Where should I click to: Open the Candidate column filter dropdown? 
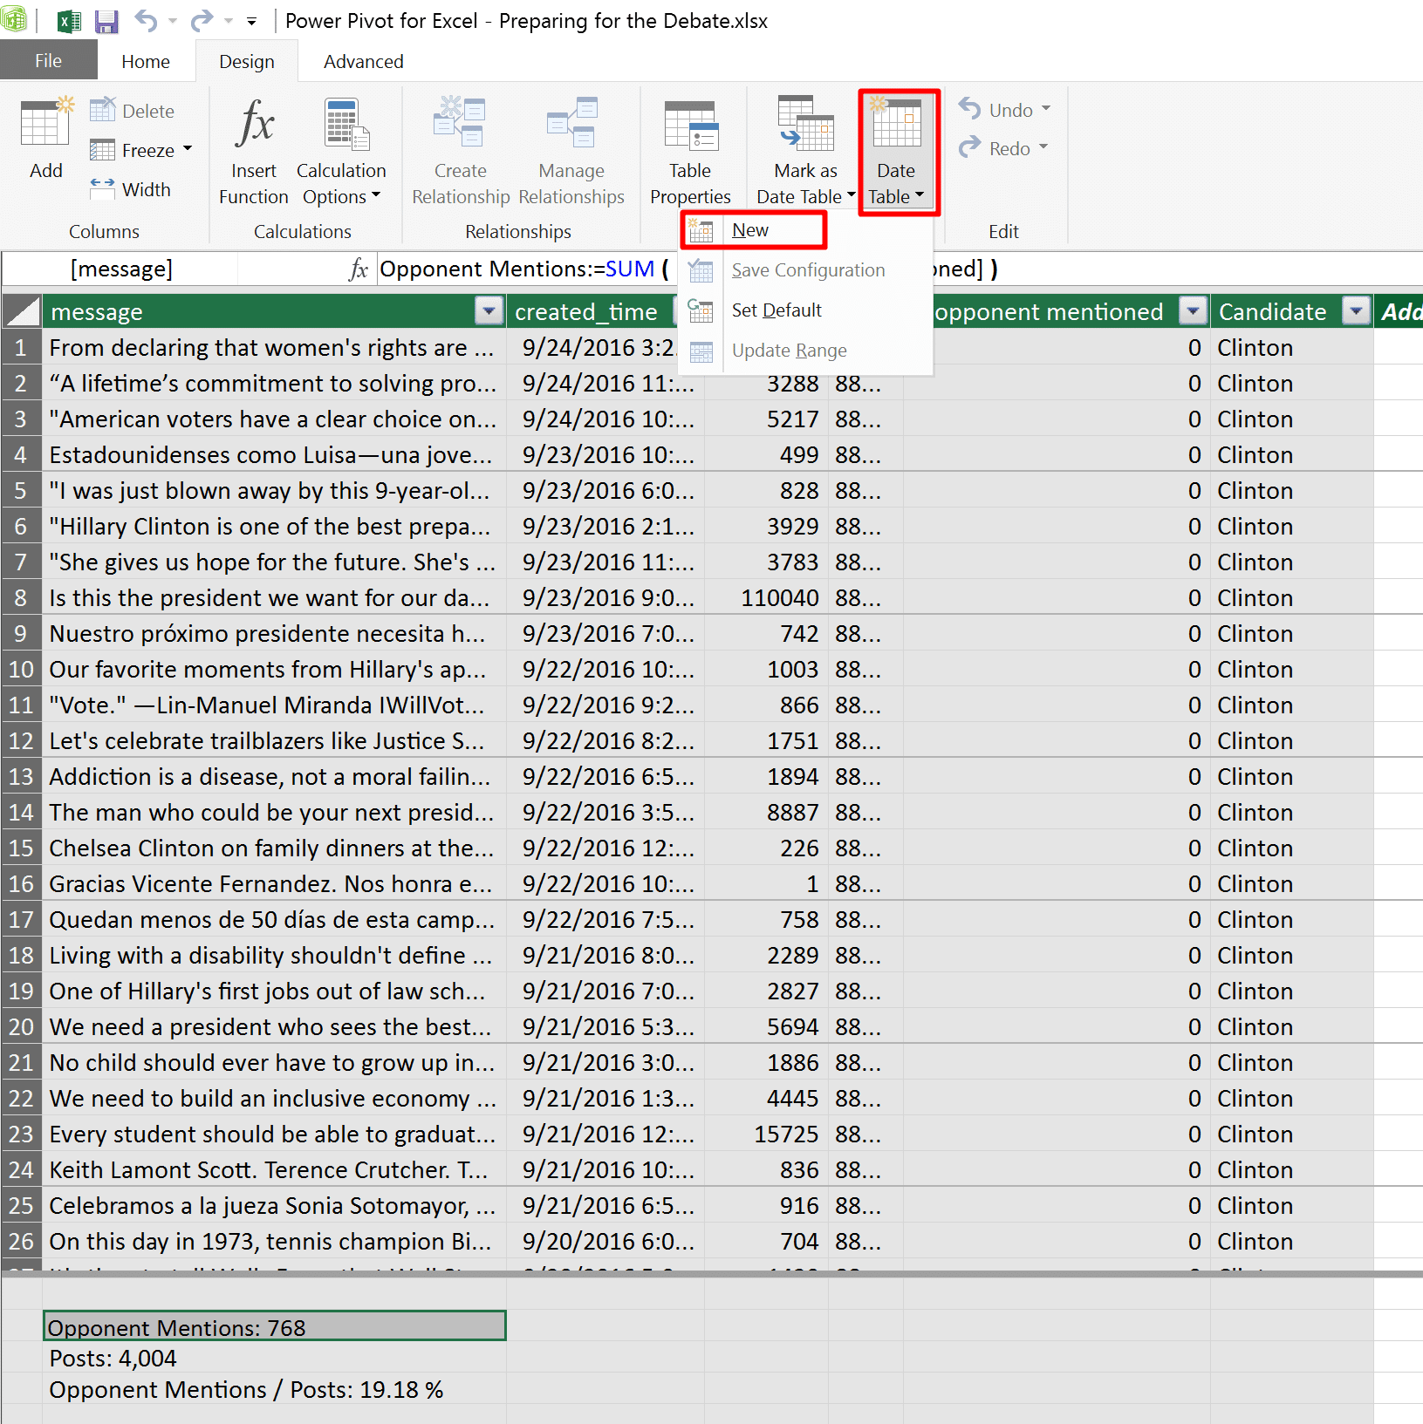coord(1356,310)
